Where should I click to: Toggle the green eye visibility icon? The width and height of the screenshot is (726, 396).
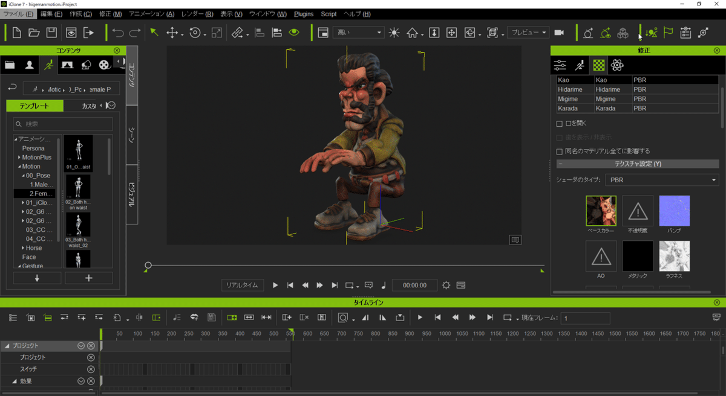tap(294, 33)
